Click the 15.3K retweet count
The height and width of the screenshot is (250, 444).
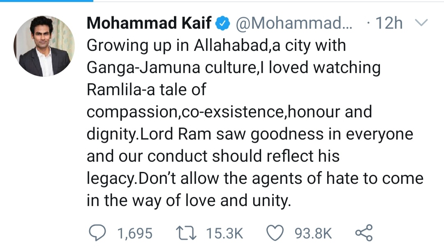point(224,234)
